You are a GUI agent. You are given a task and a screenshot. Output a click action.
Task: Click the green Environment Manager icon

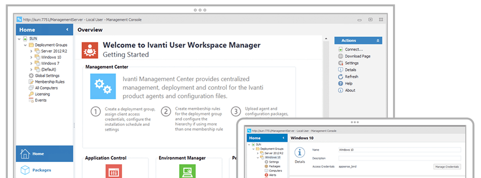(x=188, y=171)
